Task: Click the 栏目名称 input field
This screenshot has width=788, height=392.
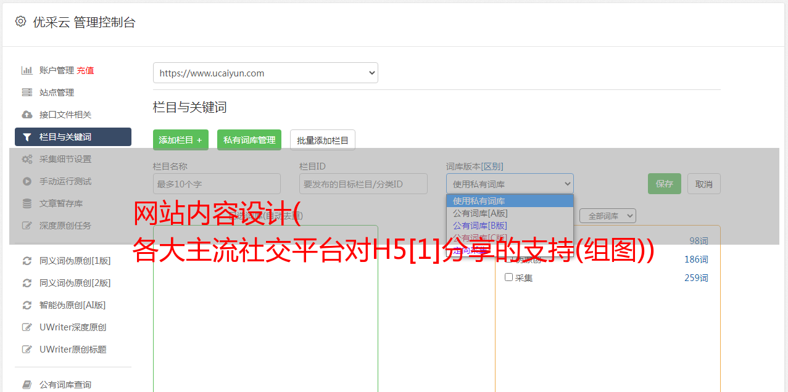Action: 217,184
